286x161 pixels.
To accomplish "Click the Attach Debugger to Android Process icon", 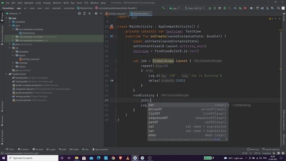I will [x=240, y=8].
